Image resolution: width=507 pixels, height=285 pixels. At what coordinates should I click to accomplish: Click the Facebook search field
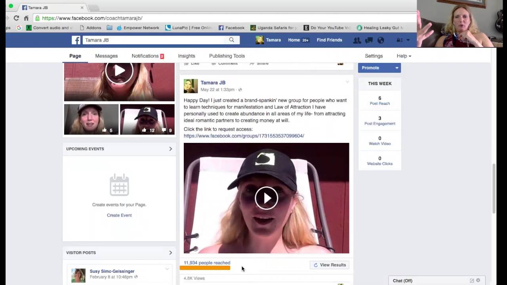click(x=154, y=40)
